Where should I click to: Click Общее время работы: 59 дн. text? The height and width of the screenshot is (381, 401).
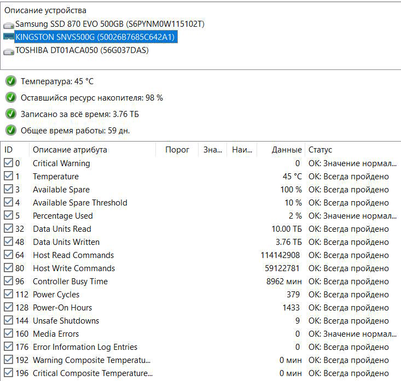coord(75,131)
